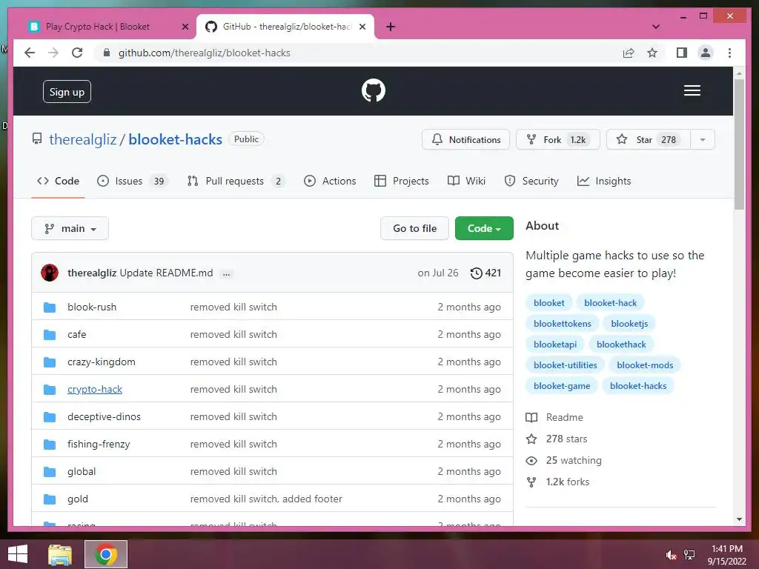The width and height of the screenshot is (759, 569).
Task: Click the Chrome profile avatar icon
Action: tap(706, 53)
